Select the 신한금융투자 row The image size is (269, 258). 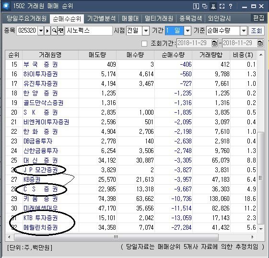[131, 151]
